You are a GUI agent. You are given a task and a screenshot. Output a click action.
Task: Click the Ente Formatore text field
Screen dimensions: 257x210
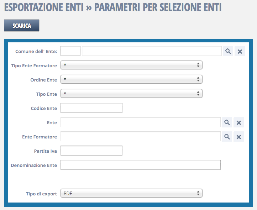click(x=141, y=137)
